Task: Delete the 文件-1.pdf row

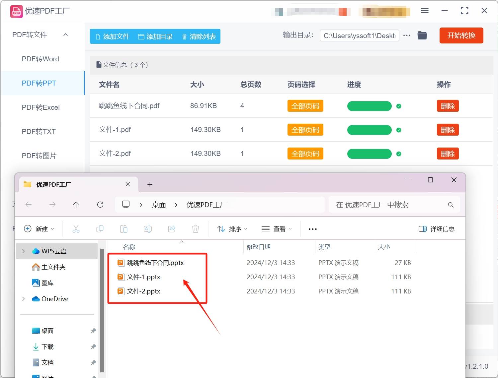Action: pyautogui.click(x=448, y=130)
